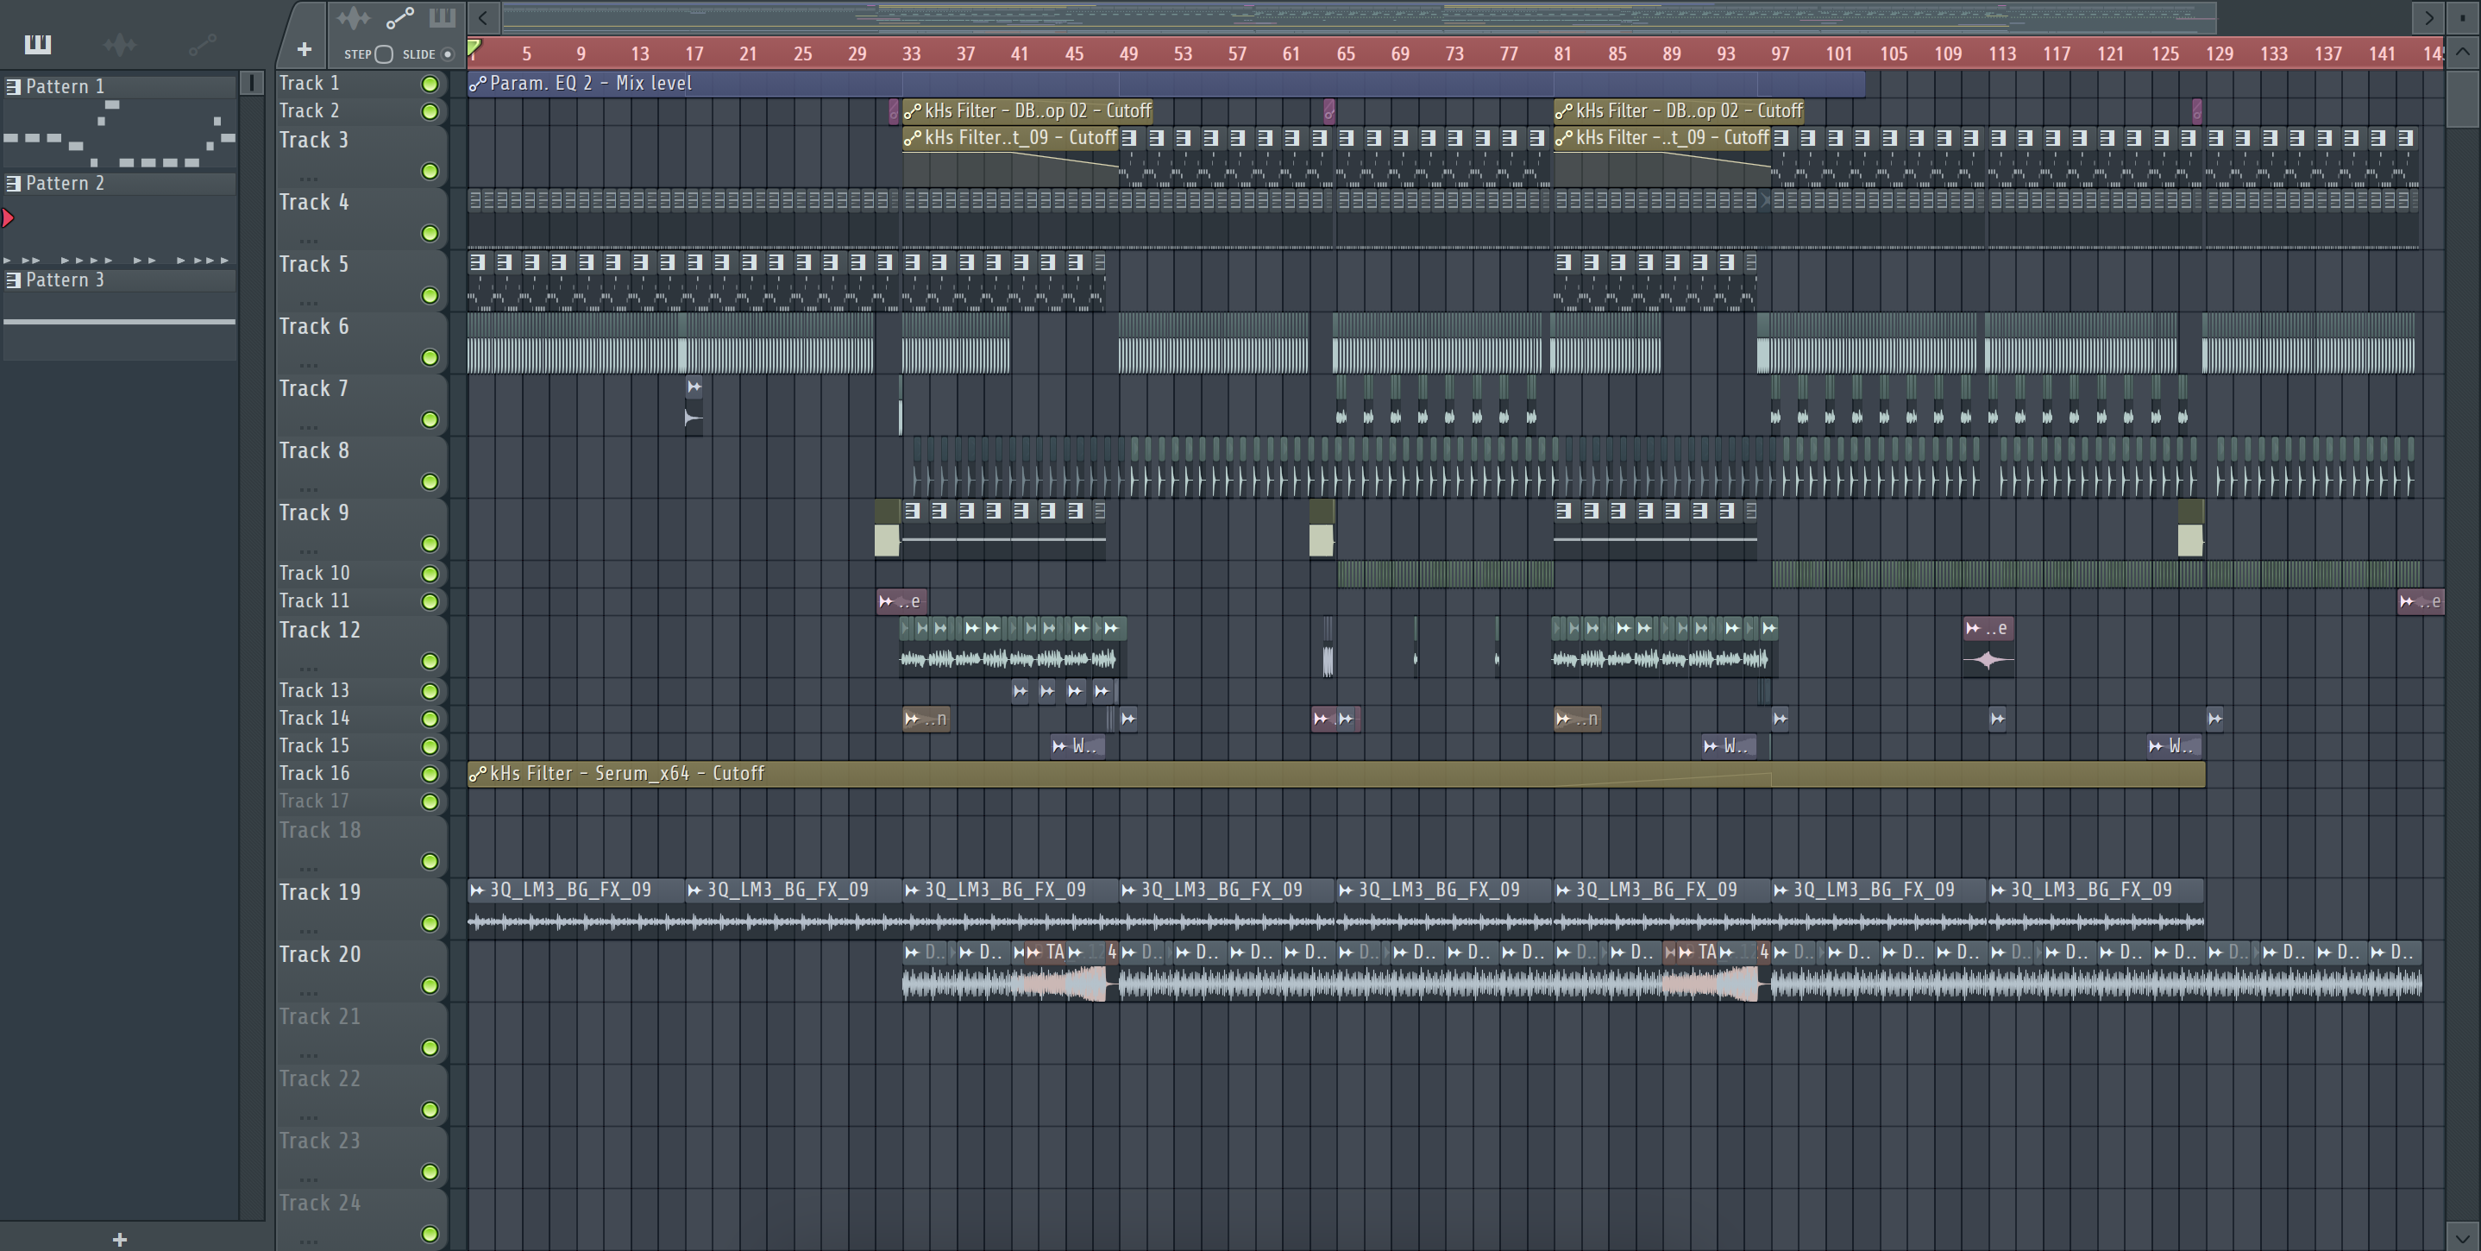The width and height of the screenshot is (2481, 1251).
Task: Select the Track 3 header
Action: (x=361, y=156)
